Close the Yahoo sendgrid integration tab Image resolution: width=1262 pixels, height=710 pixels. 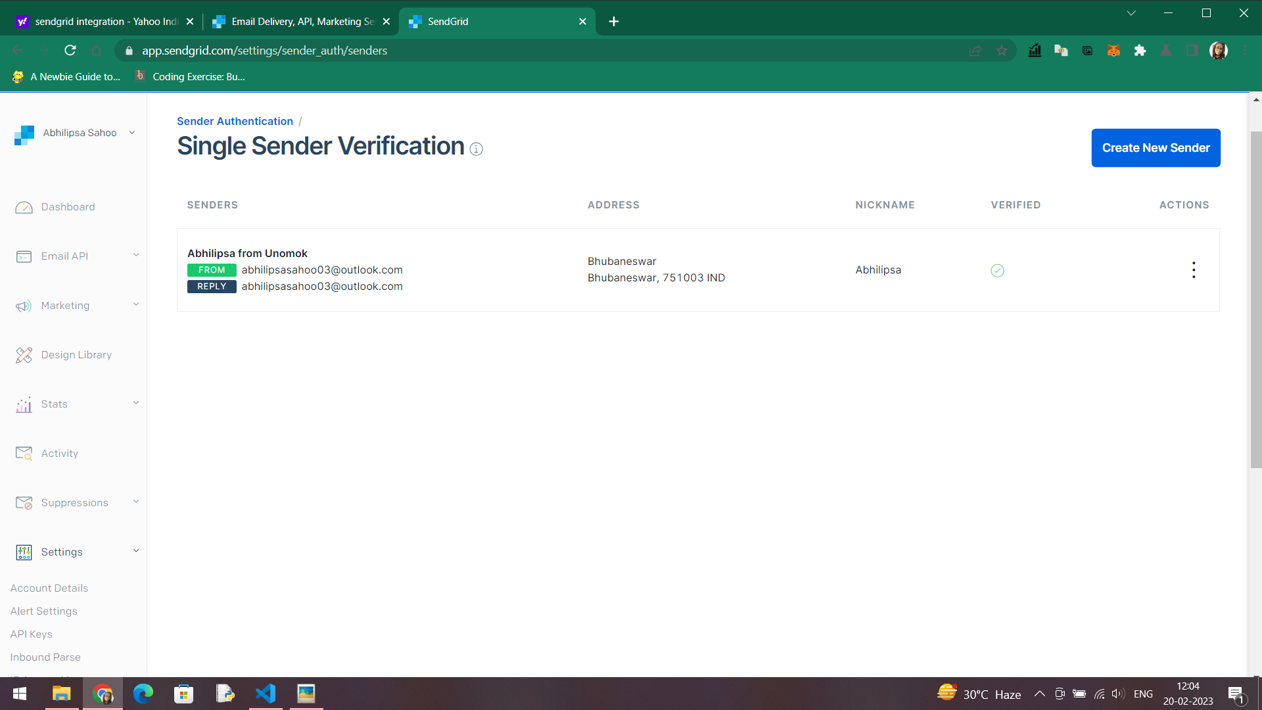[x=190, y=22]
